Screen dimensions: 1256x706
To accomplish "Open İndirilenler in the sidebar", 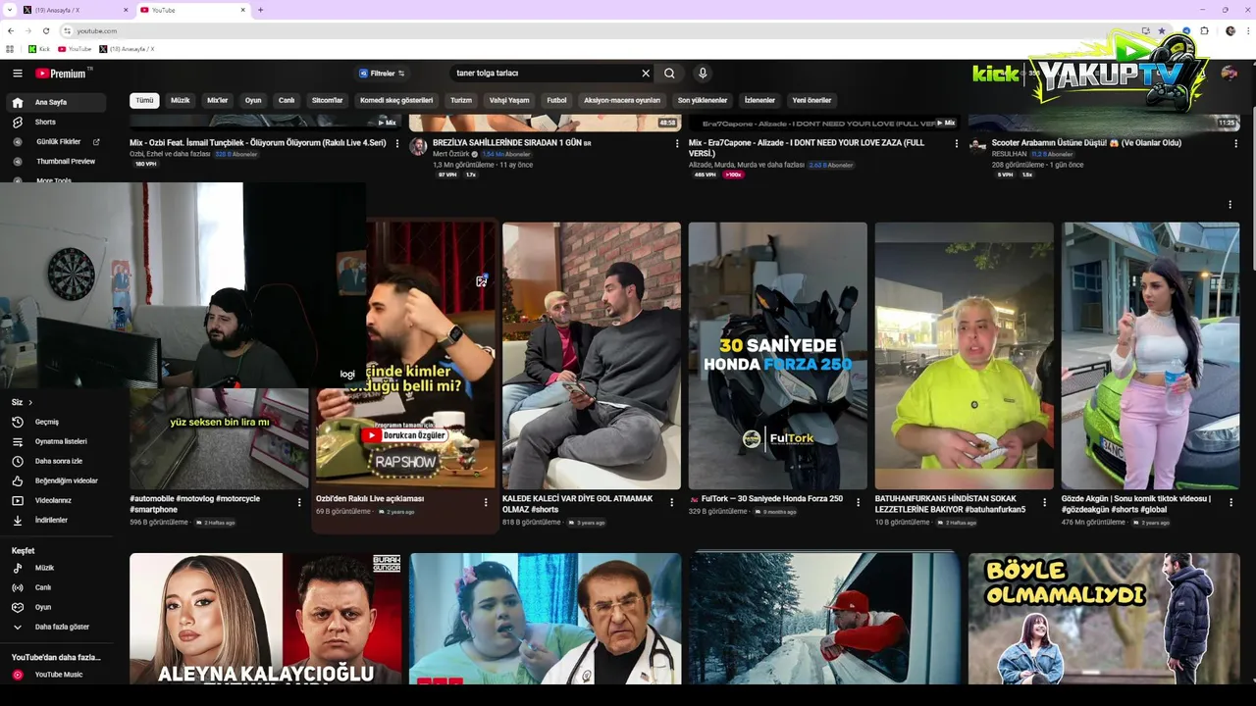I will click(56, 520).
